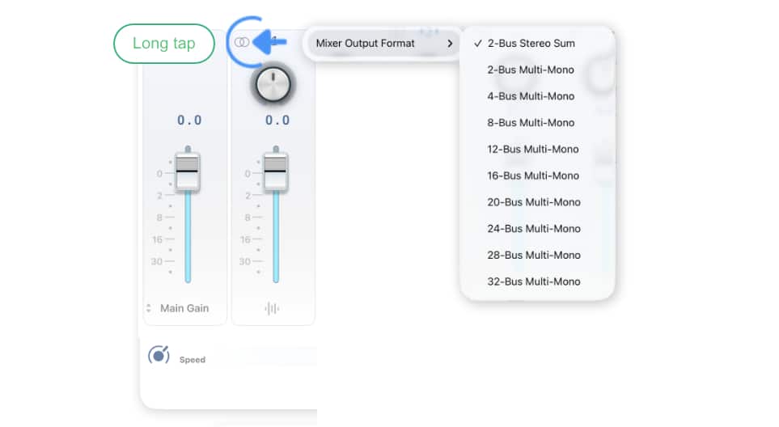
Task: Expand Mixer Output Format chevron arrow
Action: click(x=450, y=44)
